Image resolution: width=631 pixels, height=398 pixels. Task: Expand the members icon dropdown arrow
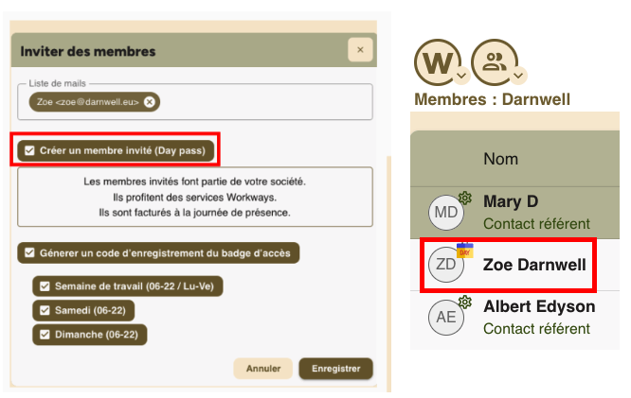(x=517, y=76)
